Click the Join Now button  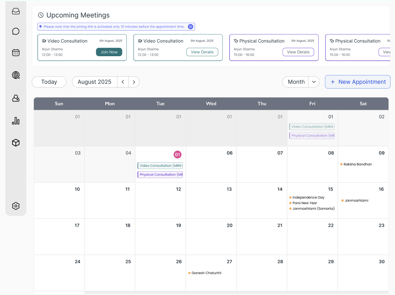[x=109, y=52]
